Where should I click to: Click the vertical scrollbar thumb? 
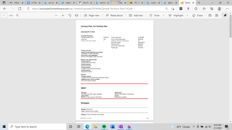231,26
